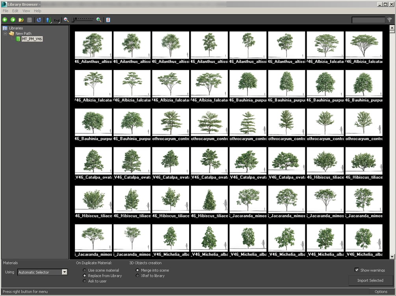
Task: Select the first Hibiscus tiliaceus thumbnail
Action: 325,161
